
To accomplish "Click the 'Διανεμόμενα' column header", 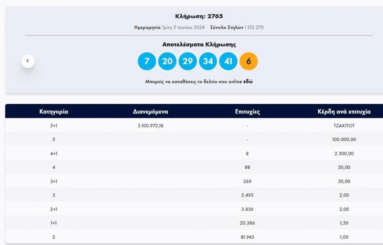I will click(x=150, y=112).
